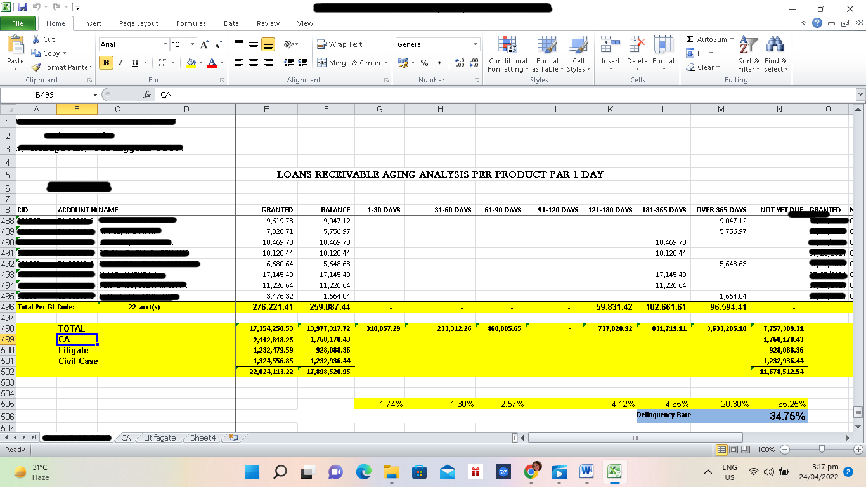
Task: Toggle Bold formatting
Action: 106,63
